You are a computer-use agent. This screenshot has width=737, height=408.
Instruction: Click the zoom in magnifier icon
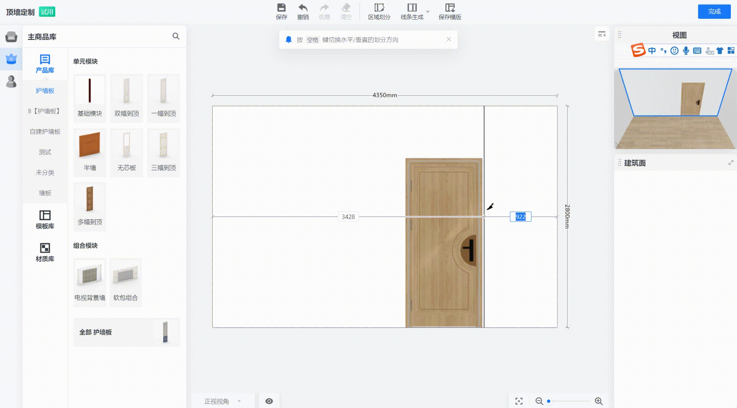click(x=598, y=401)
